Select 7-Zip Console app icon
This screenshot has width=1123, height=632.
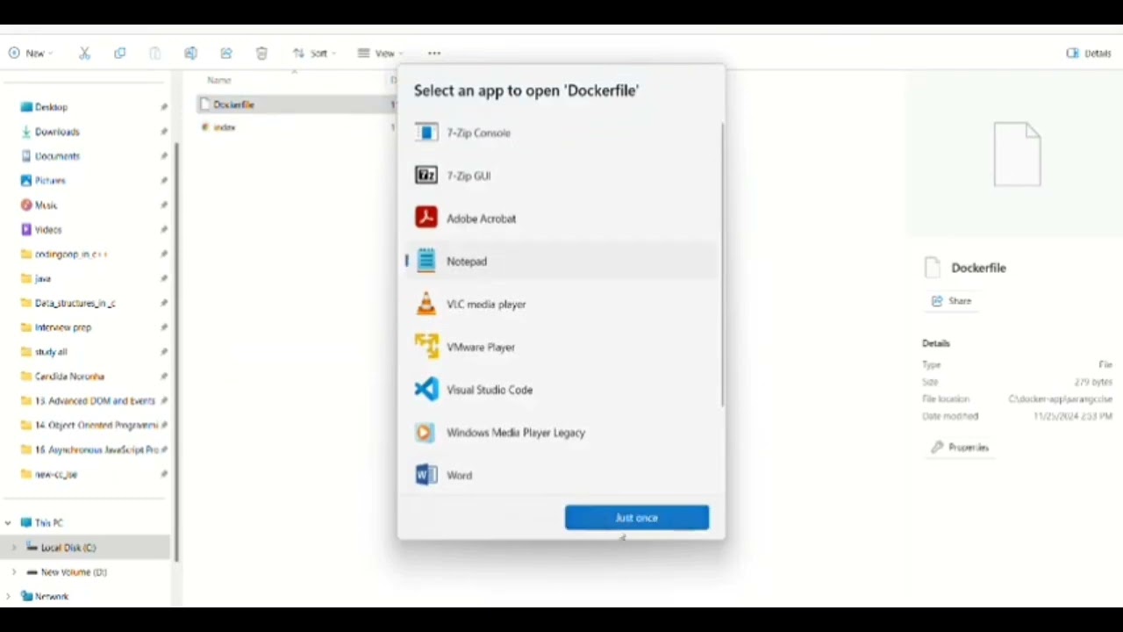(x=426, y=133)
